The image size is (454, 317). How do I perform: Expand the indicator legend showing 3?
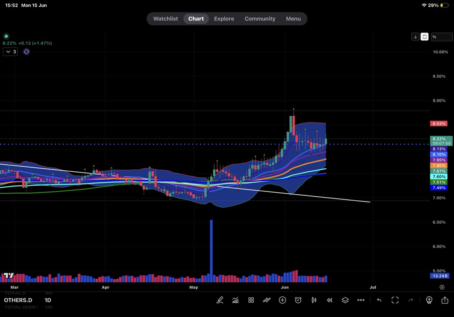click(x=10, y=51)
